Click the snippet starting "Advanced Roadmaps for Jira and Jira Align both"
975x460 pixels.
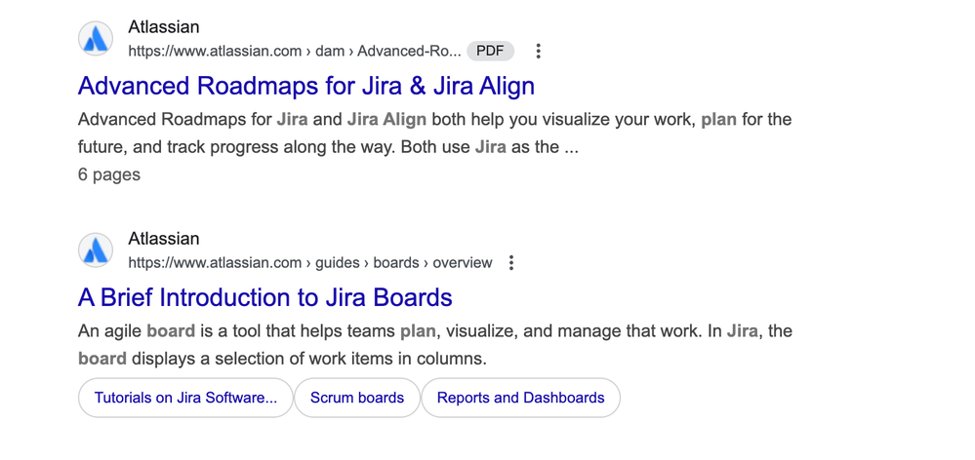tap(434, 133)
